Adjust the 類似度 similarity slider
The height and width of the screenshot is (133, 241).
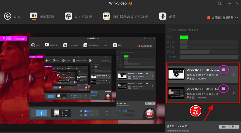tap(209, 42)
